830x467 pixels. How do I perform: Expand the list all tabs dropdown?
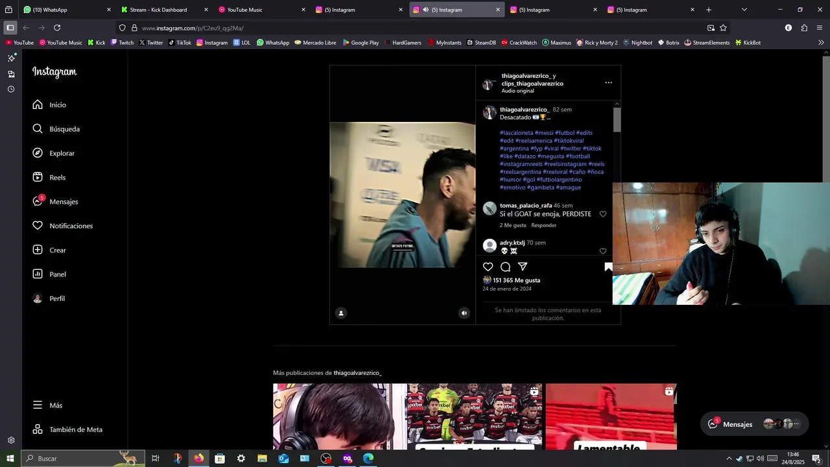[744, 10]
